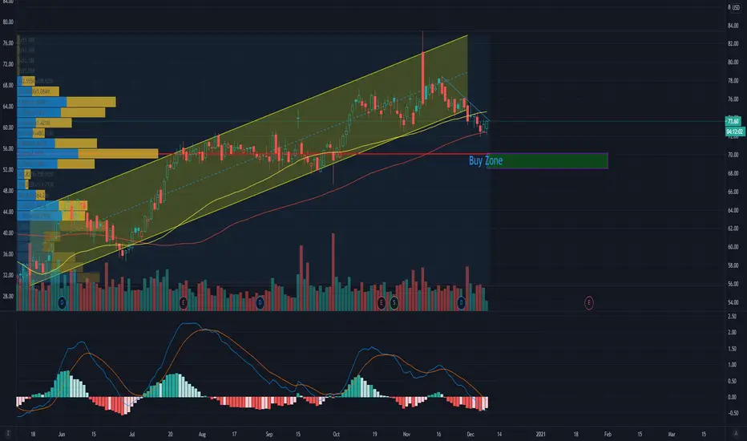The height and width of the screenshot is (441, 747).
Task: Click 1.00 on the MACD scale
Action: tap(732, 365)
